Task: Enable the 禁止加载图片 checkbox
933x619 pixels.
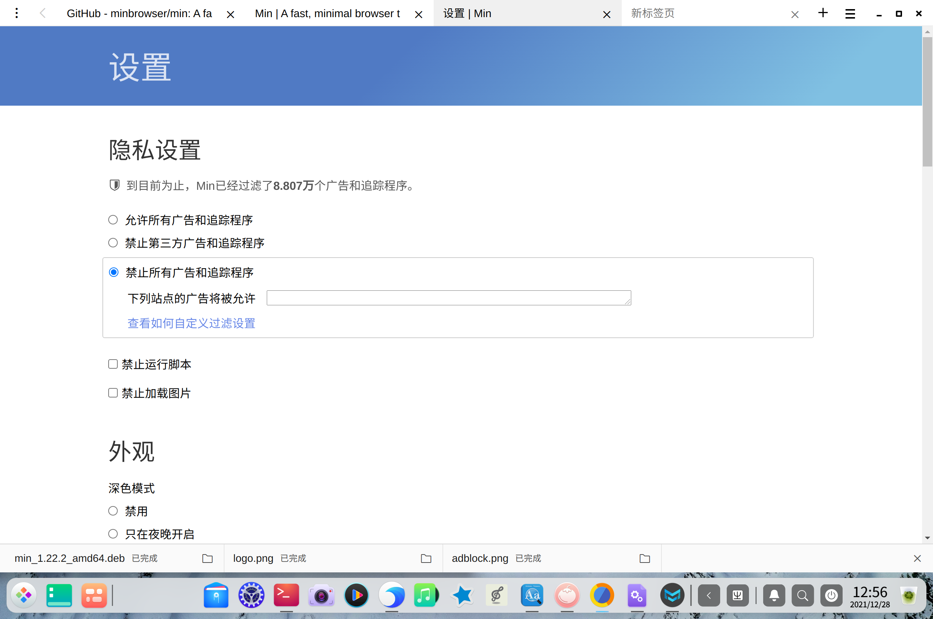Action: pyautogui.click(x=113, y=393)
